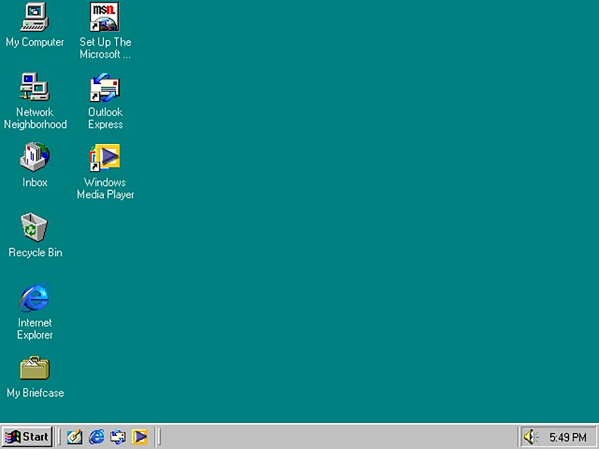Open the Start menu
Screen dimensions: 599x449
27,437
